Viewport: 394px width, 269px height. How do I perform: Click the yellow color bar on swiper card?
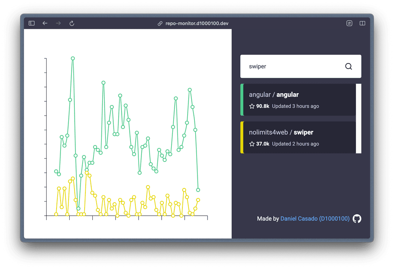coord(242,137)
